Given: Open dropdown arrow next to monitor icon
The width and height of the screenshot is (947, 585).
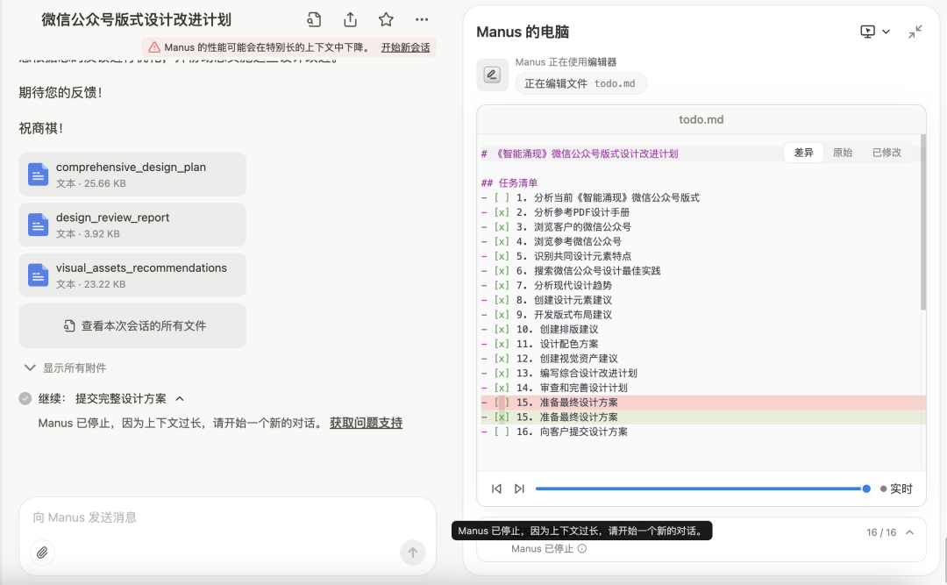Looking at the screenshot, I should [x=886, y=32].
